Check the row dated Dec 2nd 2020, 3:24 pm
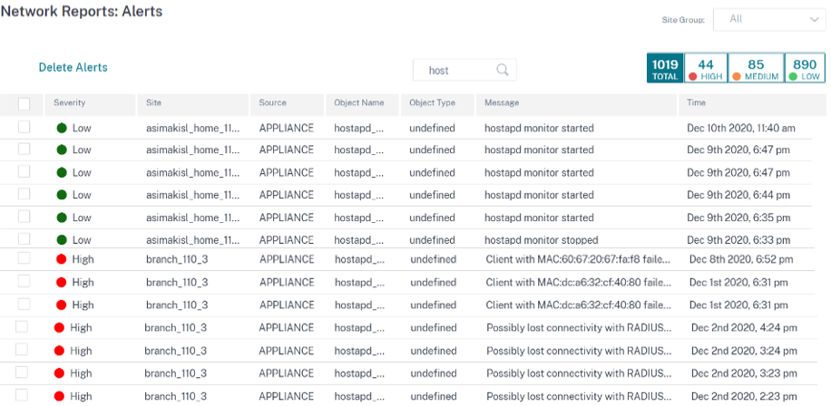This screenshot has height=406, width=831. click(x=22, y=350)
